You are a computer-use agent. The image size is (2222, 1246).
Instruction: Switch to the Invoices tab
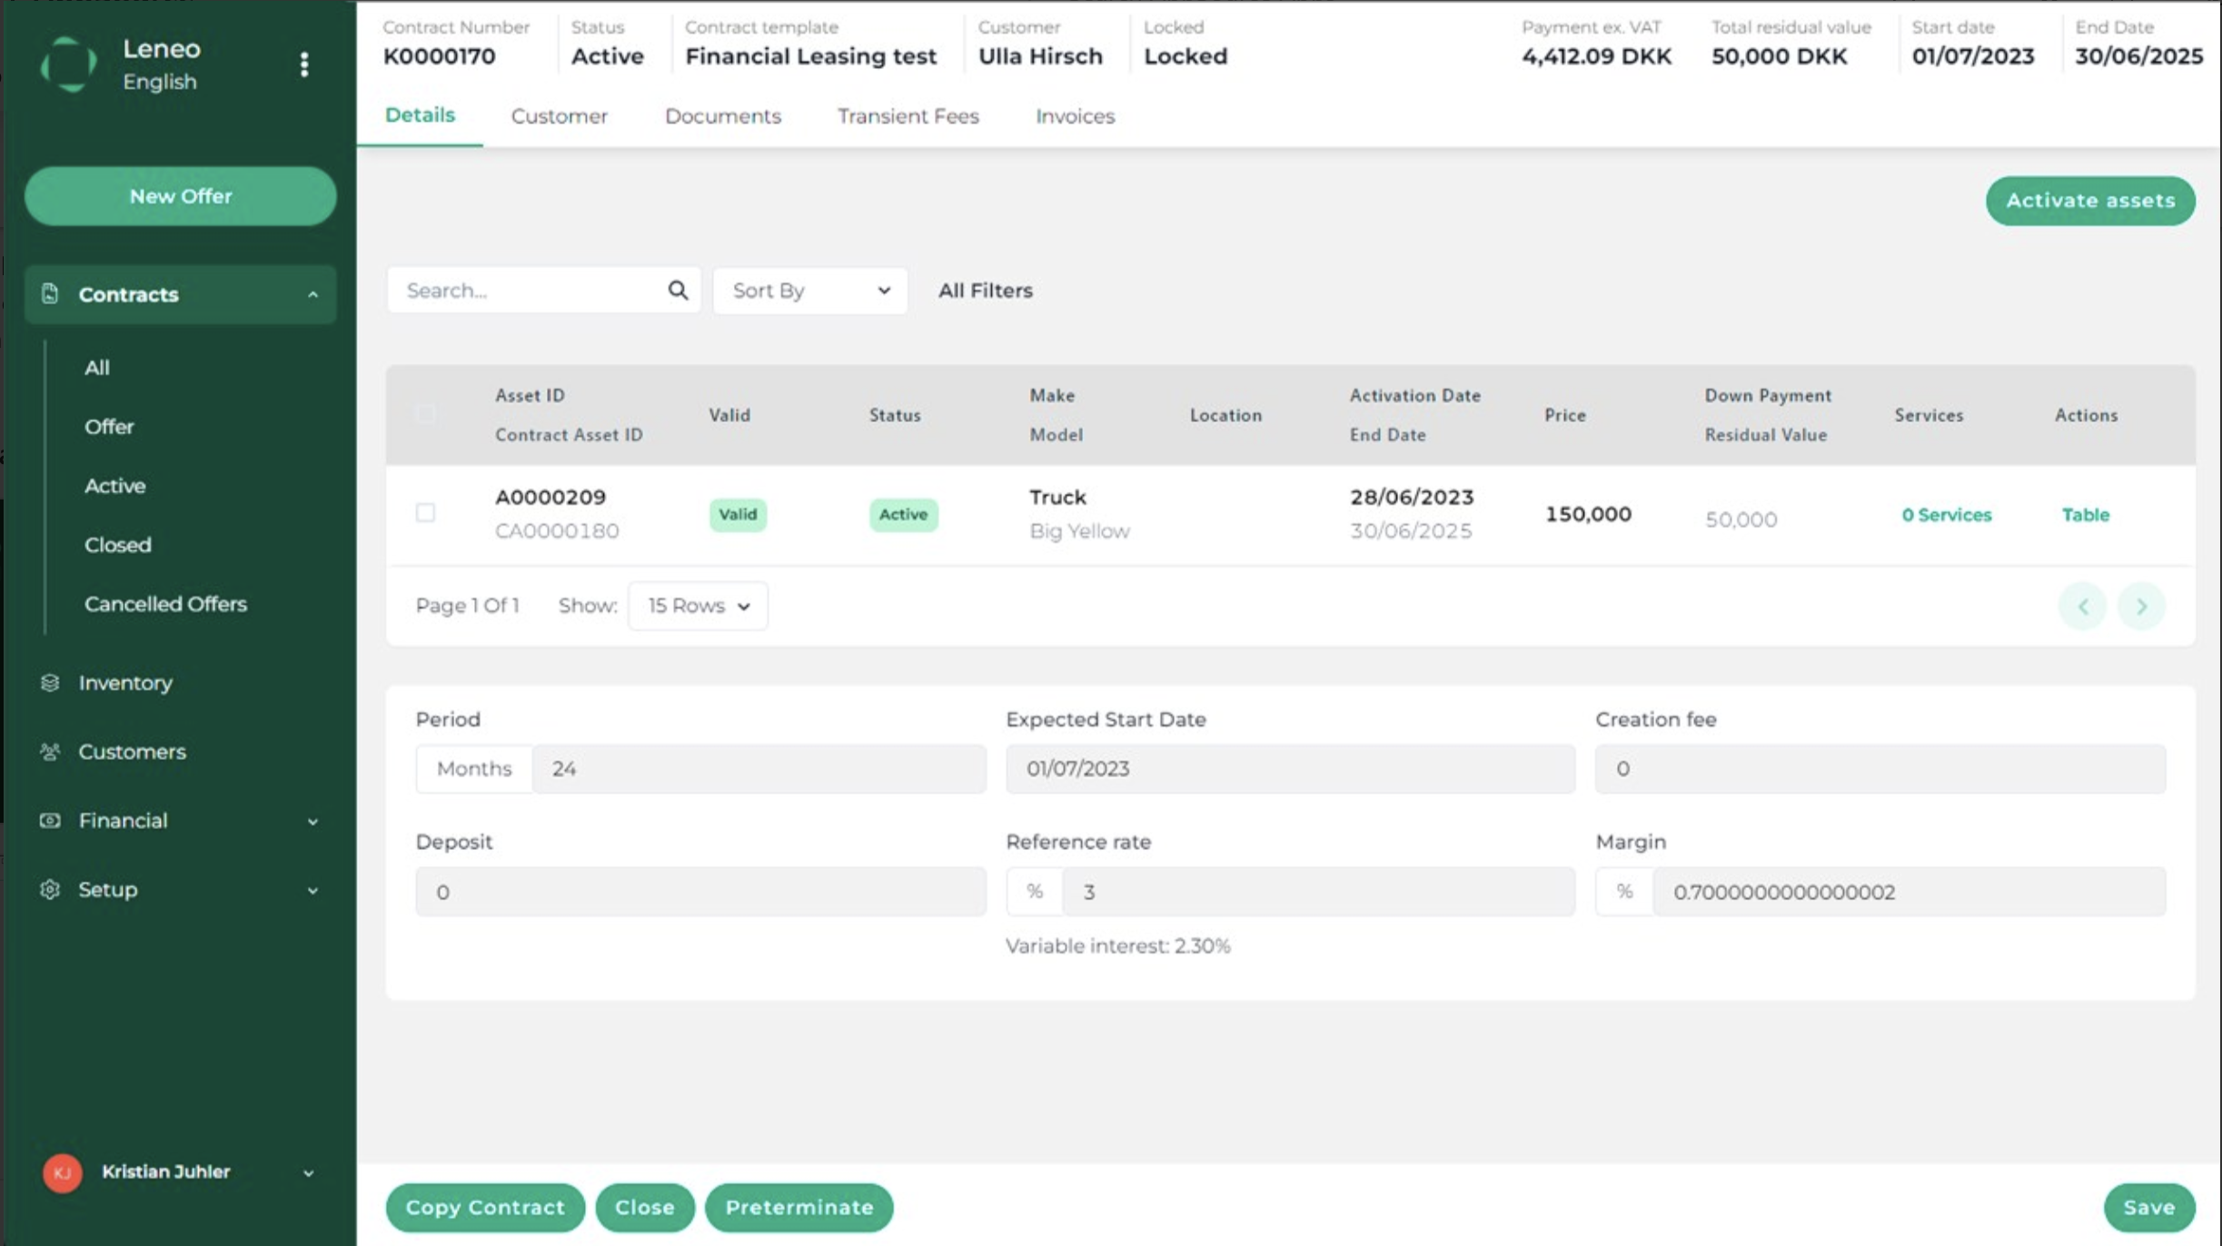[1076, 116]
